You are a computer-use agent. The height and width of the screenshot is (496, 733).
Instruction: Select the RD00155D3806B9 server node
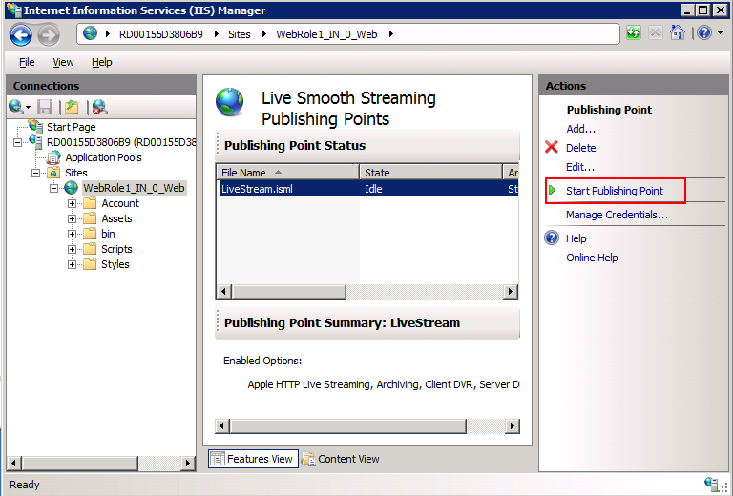tap(121, 142)
